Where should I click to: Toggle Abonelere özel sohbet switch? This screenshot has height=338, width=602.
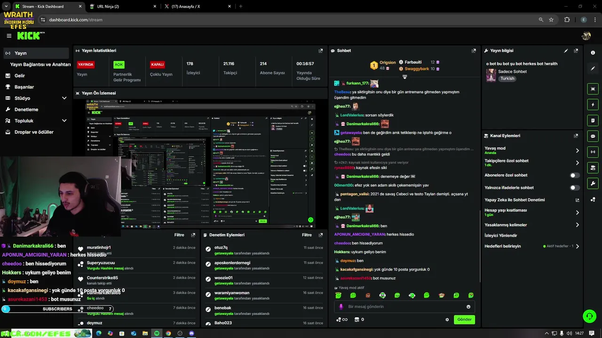(x=575, y=175)
